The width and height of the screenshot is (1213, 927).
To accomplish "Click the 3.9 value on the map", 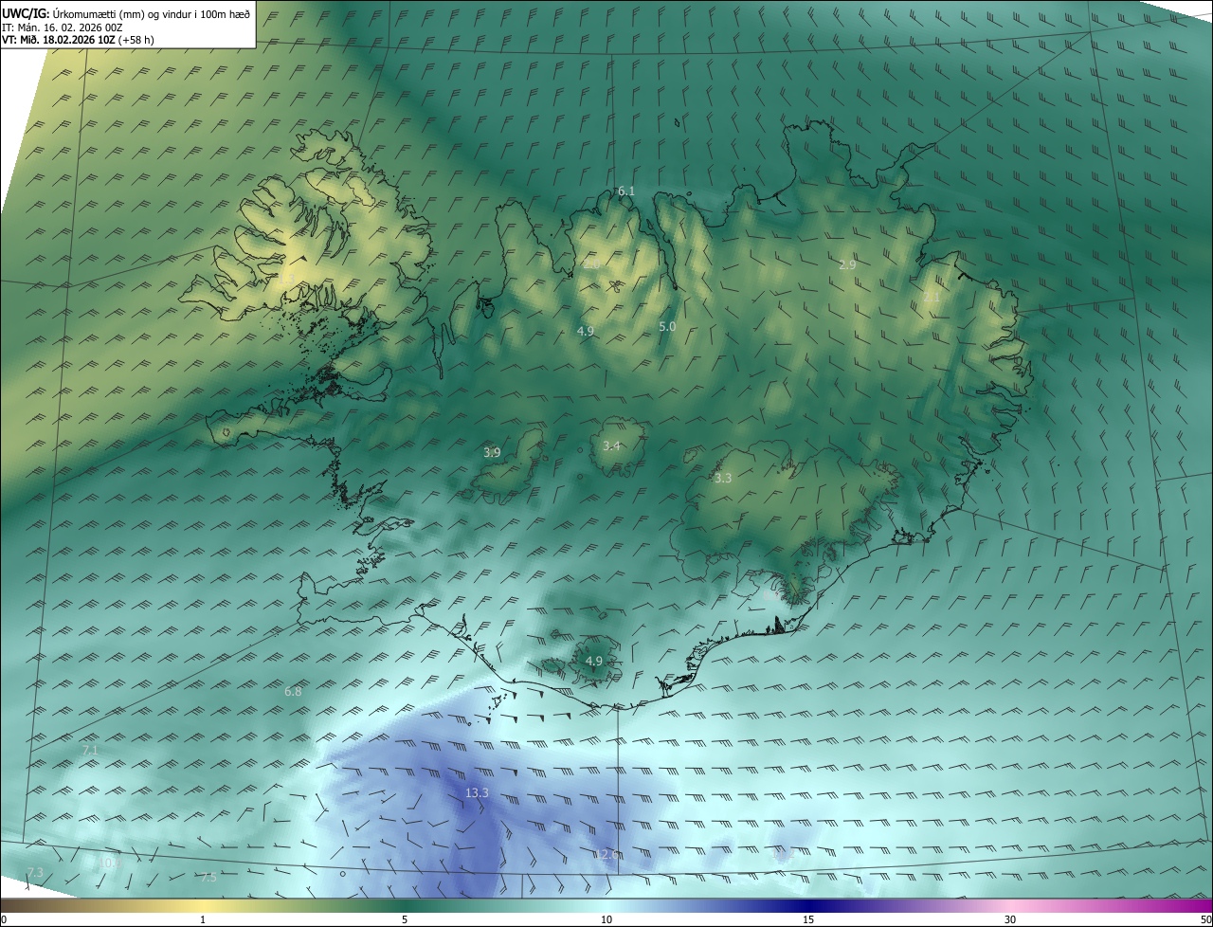I will click(x=492, y=453).
